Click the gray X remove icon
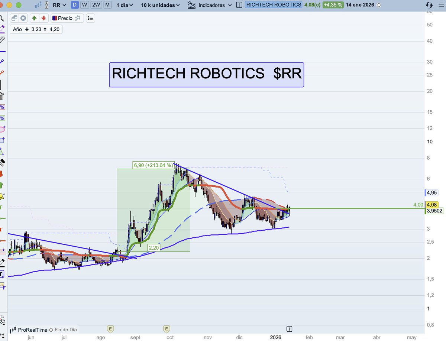 point(23,18)
